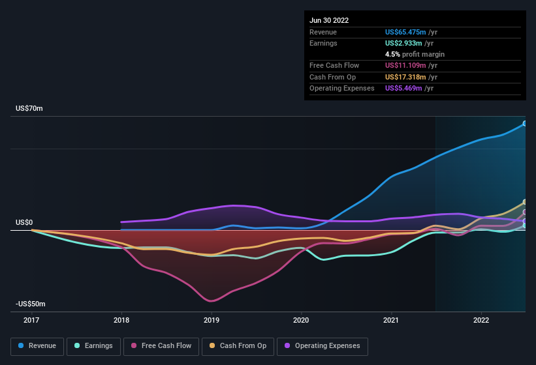Click the 4.5% profit margin text
Screen dimensions: 536x365
click(415, 54)
